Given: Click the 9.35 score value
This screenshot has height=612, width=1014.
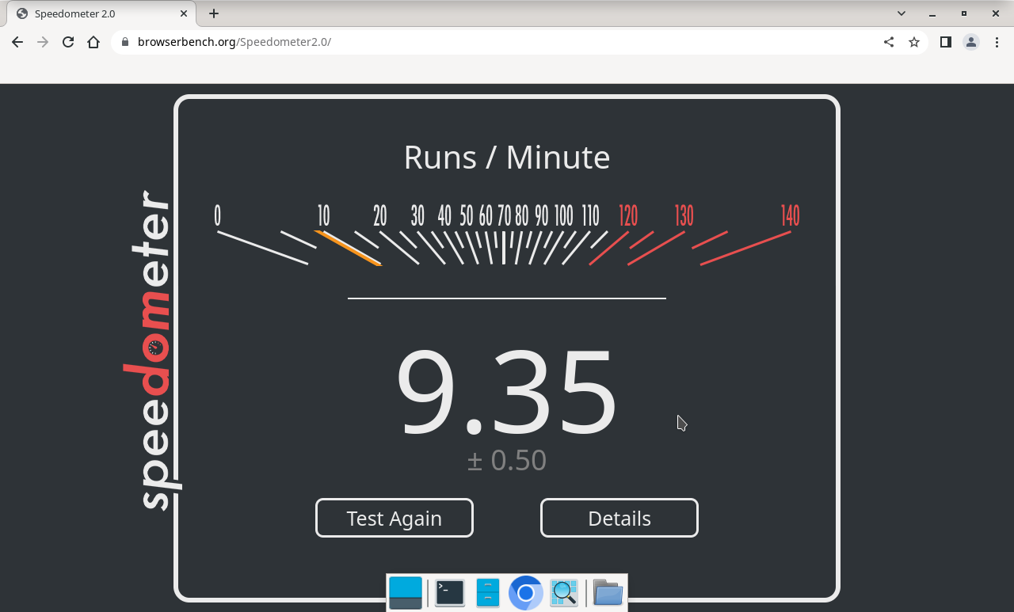Looking at the screenshot, I should tap(506, 393).
